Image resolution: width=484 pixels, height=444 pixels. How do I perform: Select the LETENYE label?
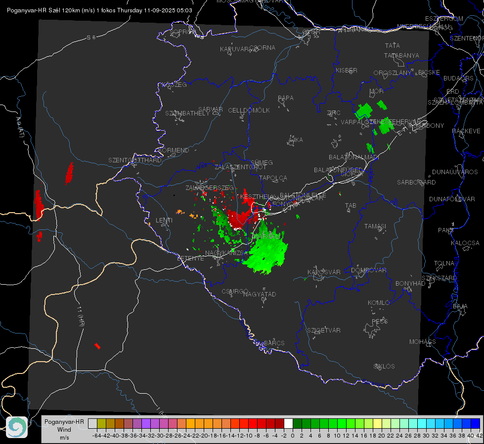190,258
